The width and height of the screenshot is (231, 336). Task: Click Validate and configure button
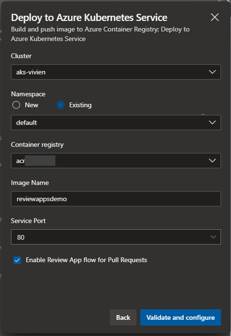pyautogui.click(x=180, y=317)
